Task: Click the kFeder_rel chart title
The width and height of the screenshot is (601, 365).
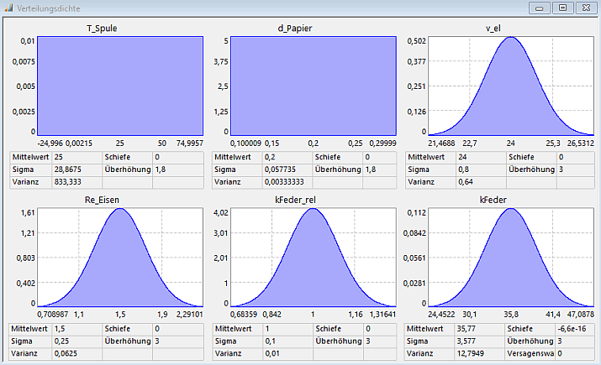Action: click(312, 201)
